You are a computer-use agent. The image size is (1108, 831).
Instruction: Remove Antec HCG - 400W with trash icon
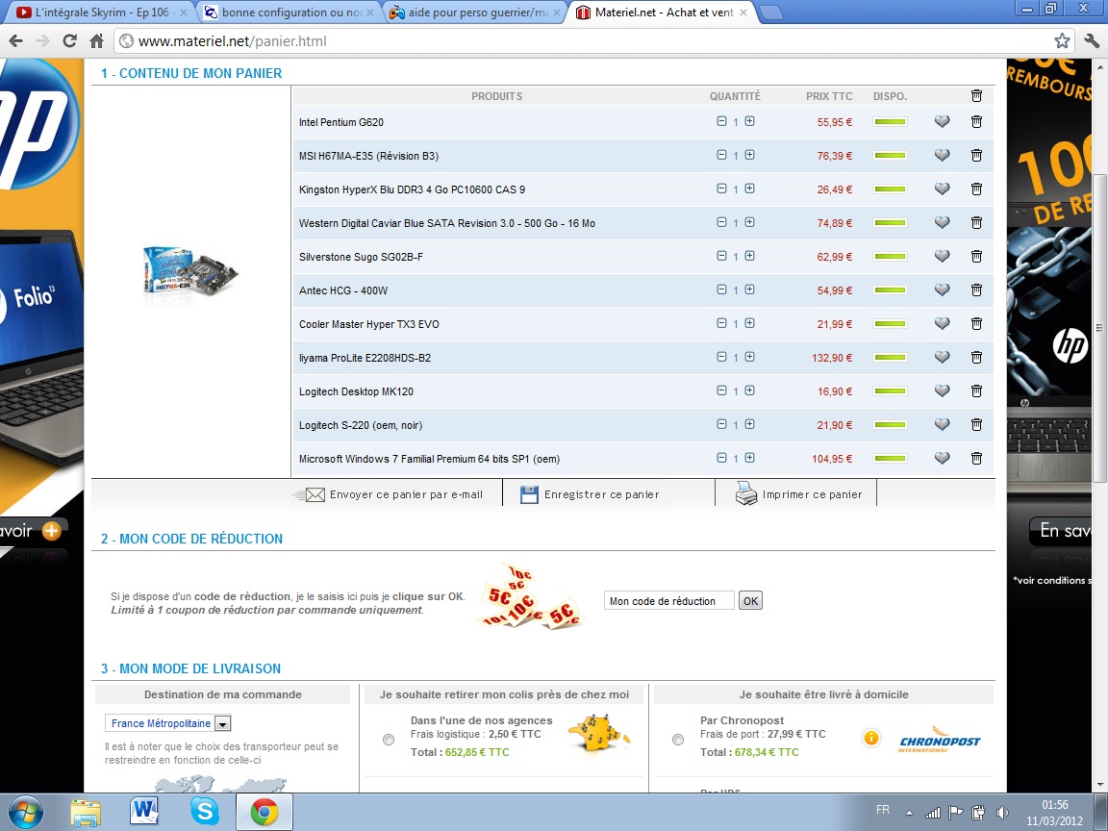(976, 290)
